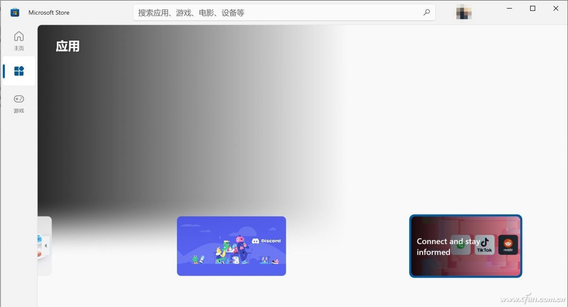
Task: Click the TikTok app icon
Action: click(x=484, y=245)
